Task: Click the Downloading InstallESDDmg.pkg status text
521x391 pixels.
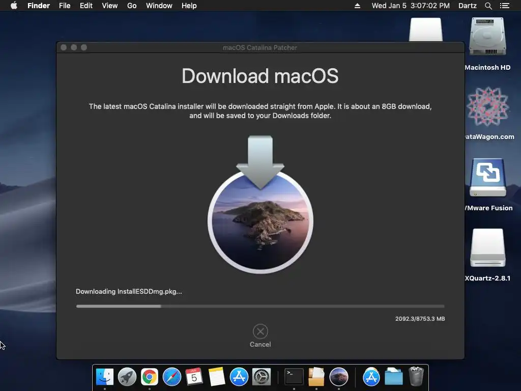Action: (129, 292)
